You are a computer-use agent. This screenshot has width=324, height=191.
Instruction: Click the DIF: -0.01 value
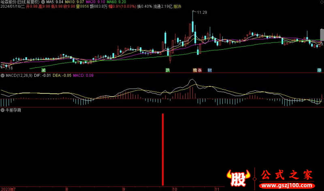coord(43,76)
